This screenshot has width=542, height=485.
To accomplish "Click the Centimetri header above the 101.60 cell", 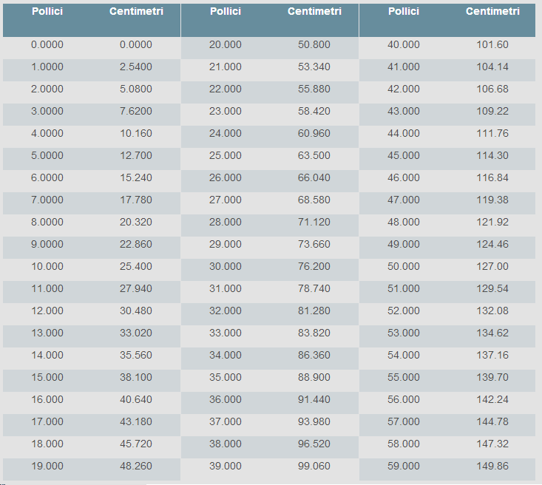I will coord(492,12).
